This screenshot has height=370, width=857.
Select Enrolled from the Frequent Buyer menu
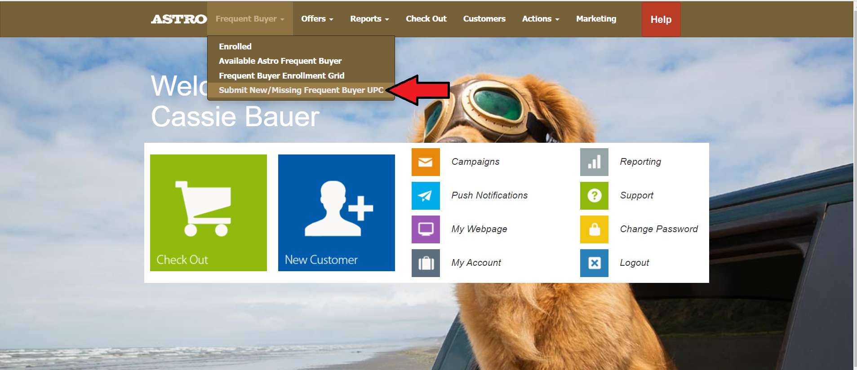tap(235, 46)
